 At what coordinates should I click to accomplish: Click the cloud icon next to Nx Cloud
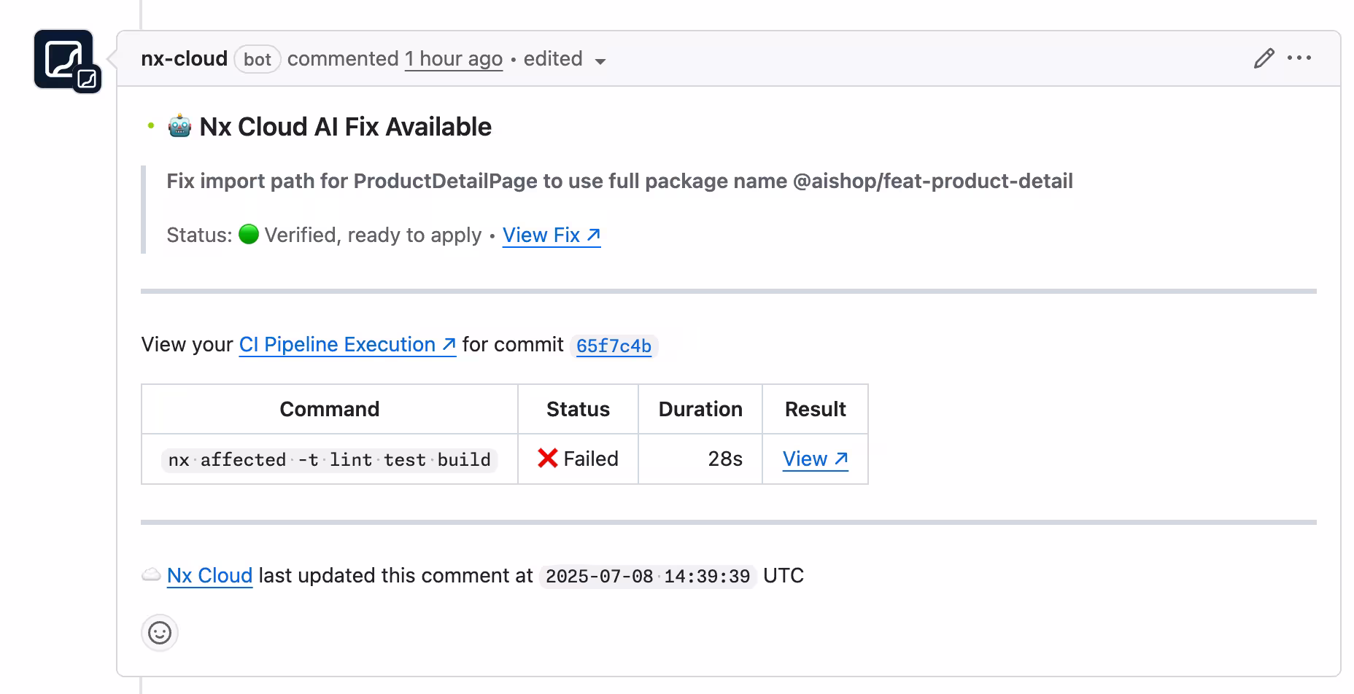pos(150,575)
